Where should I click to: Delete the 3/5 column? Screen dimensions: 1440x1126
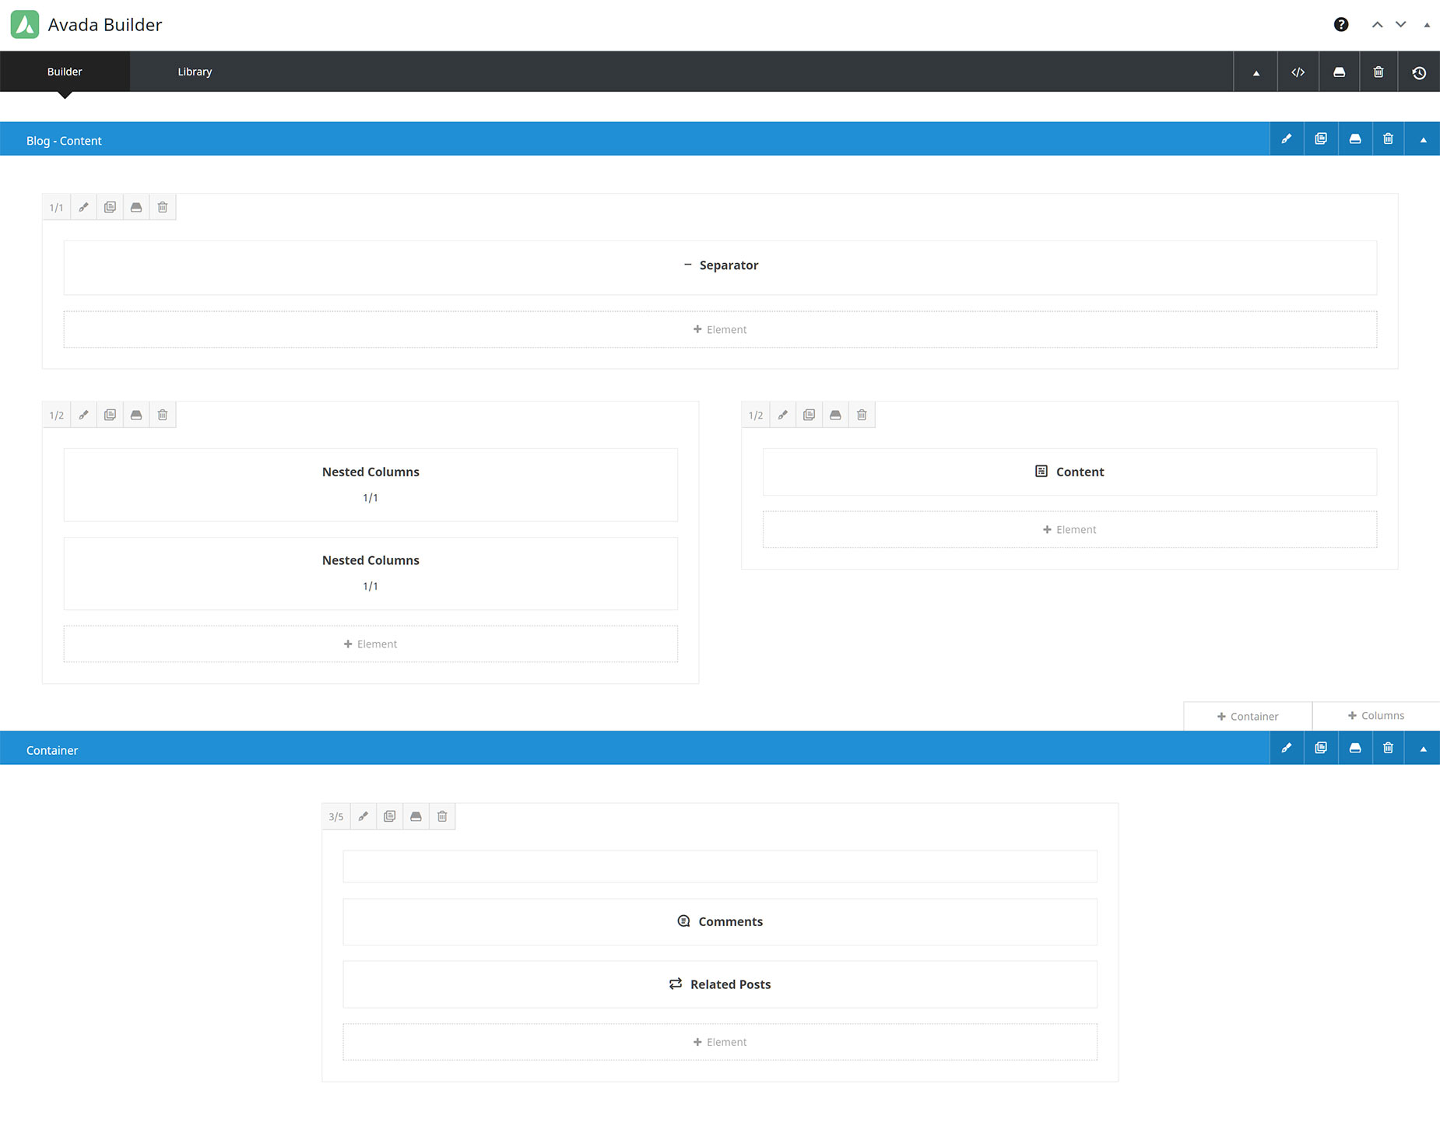tap(443, 817)
